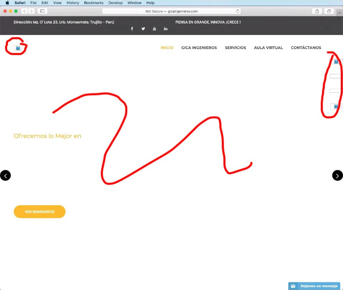
Task: Open the YouTube social icon
Action: tap(154, 29)
